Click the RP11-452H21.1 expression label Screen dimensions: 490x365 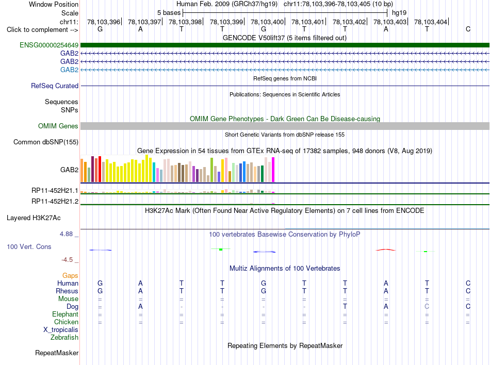[55, 190]
